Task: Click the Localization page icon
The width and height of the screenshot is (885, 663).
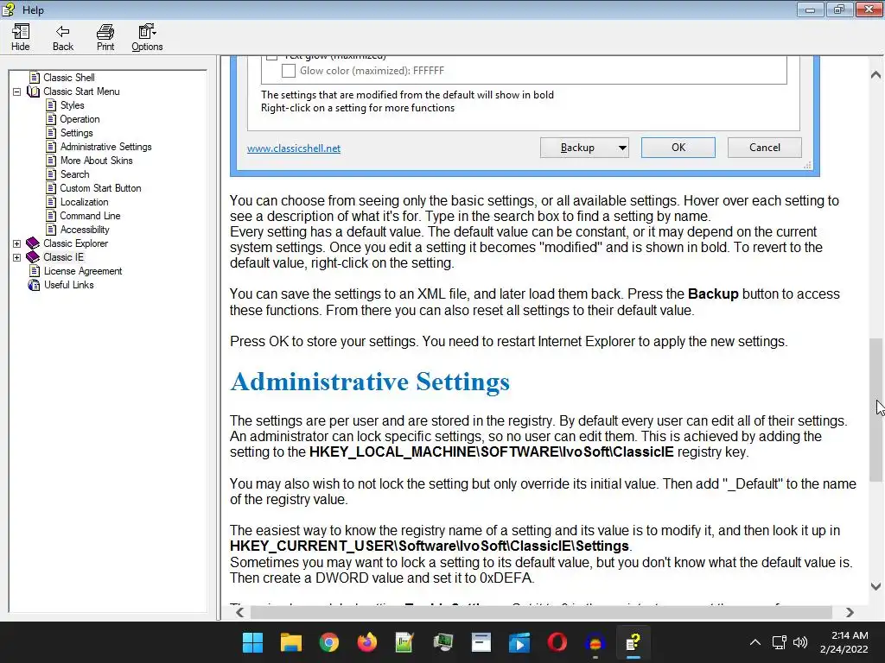Action: point(51,202)
